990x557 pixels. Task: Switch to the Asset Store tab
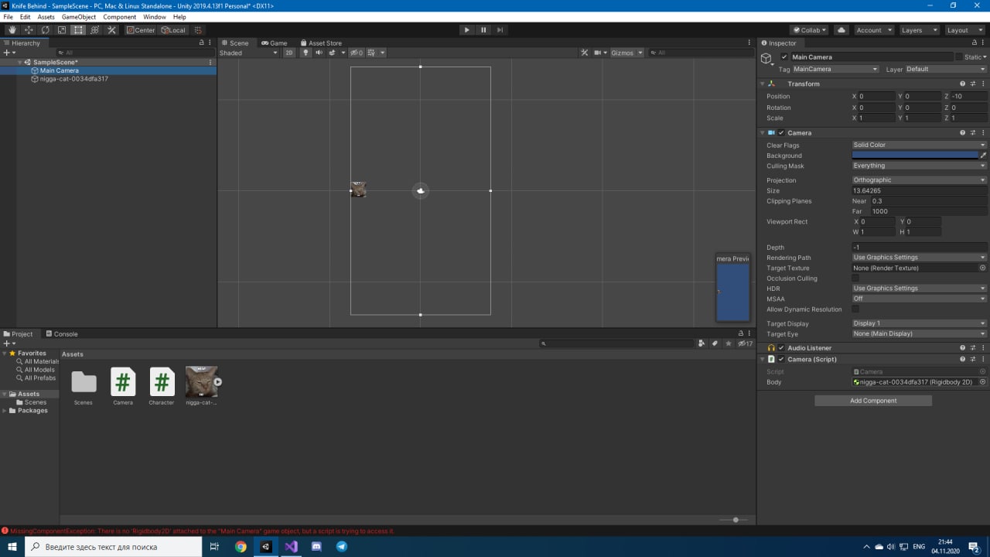pos(321,43)
